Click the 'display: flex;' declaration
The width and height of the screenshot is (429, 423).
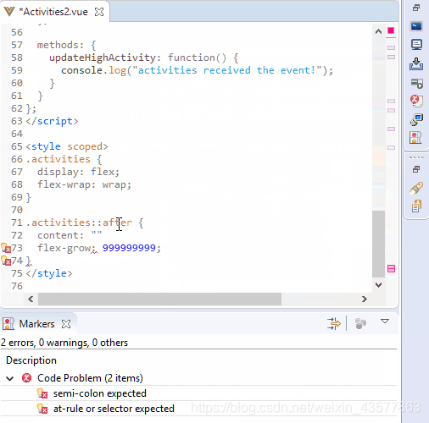coord(78,172)
